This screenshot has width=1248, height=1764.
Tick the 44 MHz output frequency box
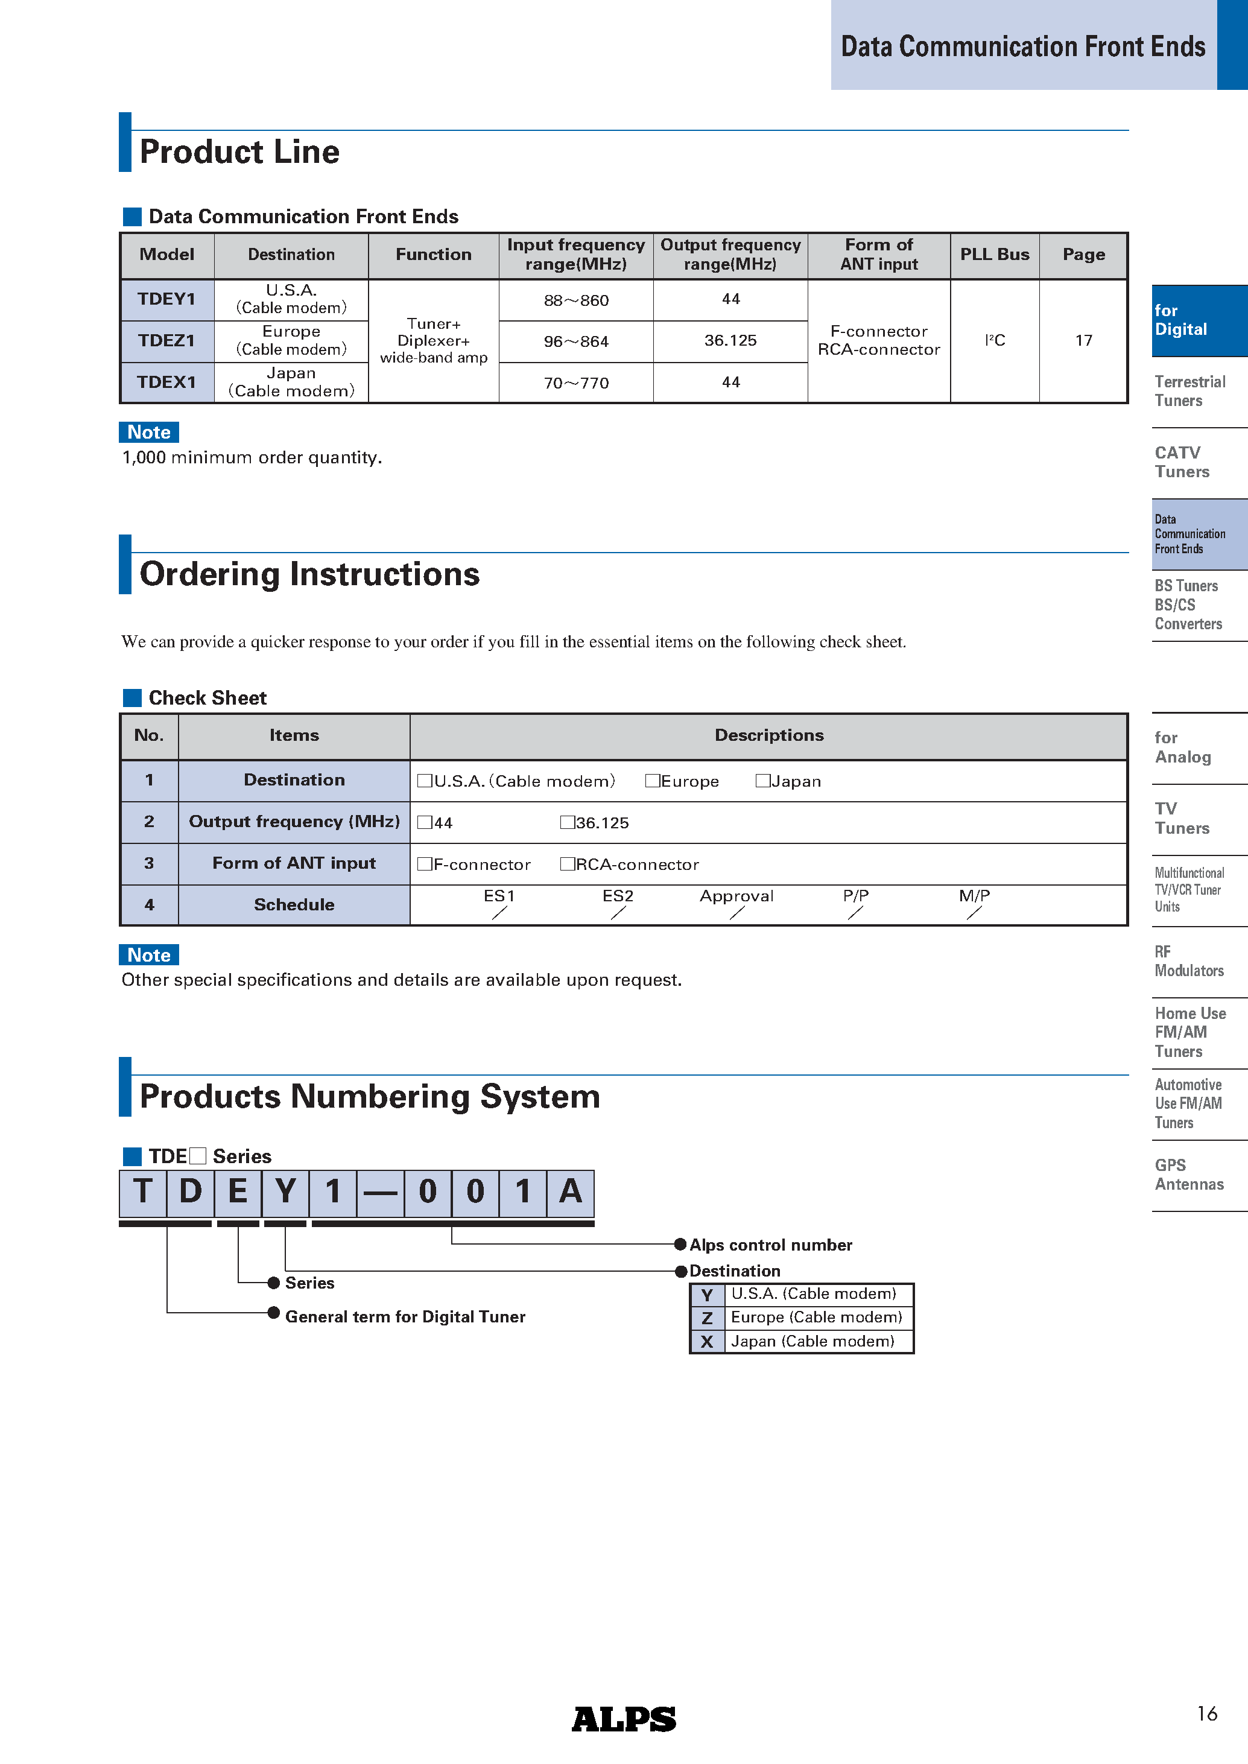[424, 822]
